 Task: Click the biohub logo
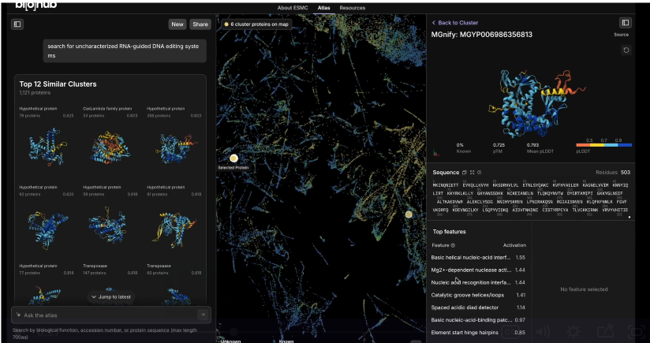[x=35, y=5]
